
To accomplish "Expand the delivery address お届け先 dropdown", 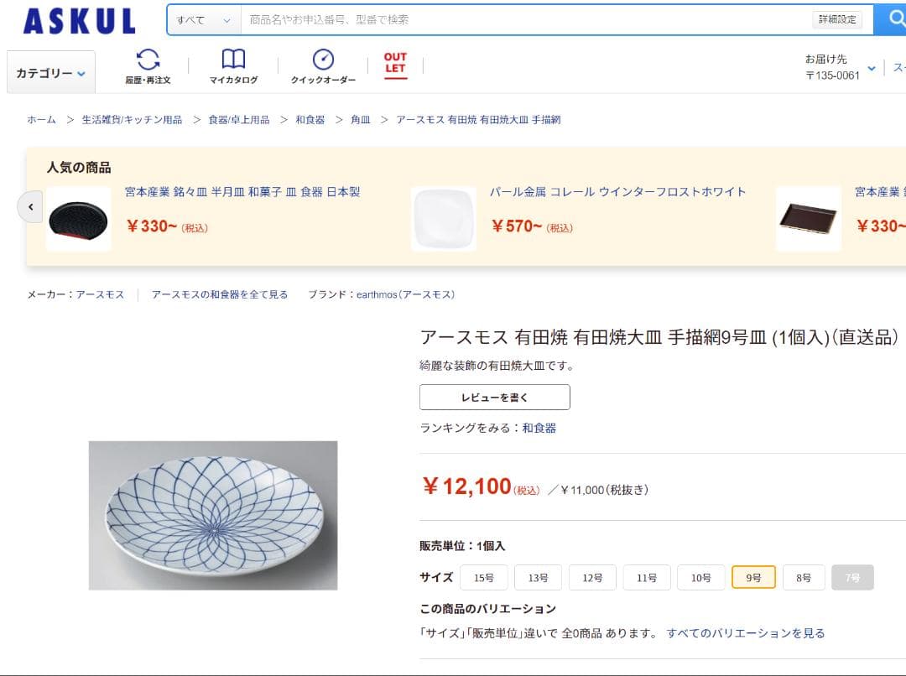I will [x=871, y=67].
